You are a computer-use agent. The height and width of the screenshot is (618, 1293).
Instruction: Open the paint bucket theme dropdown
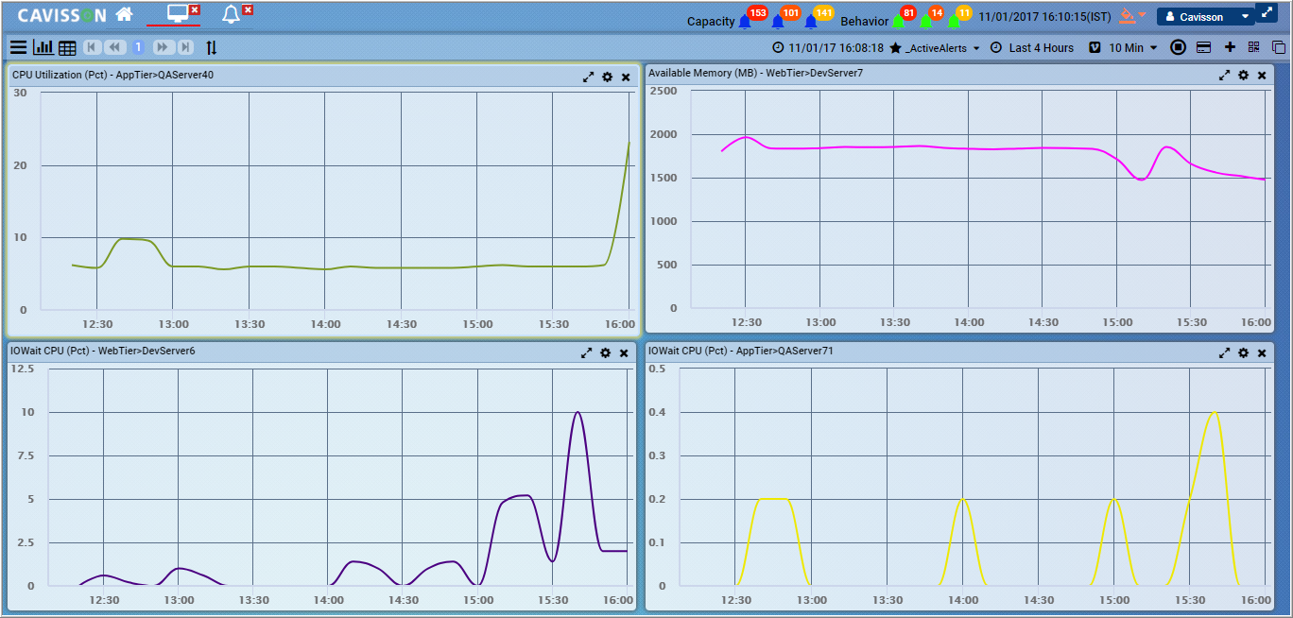click(x=1131, y=16)
